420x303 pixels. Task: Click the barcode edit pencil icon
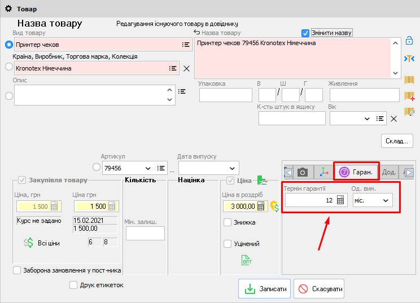pos(410,112)
